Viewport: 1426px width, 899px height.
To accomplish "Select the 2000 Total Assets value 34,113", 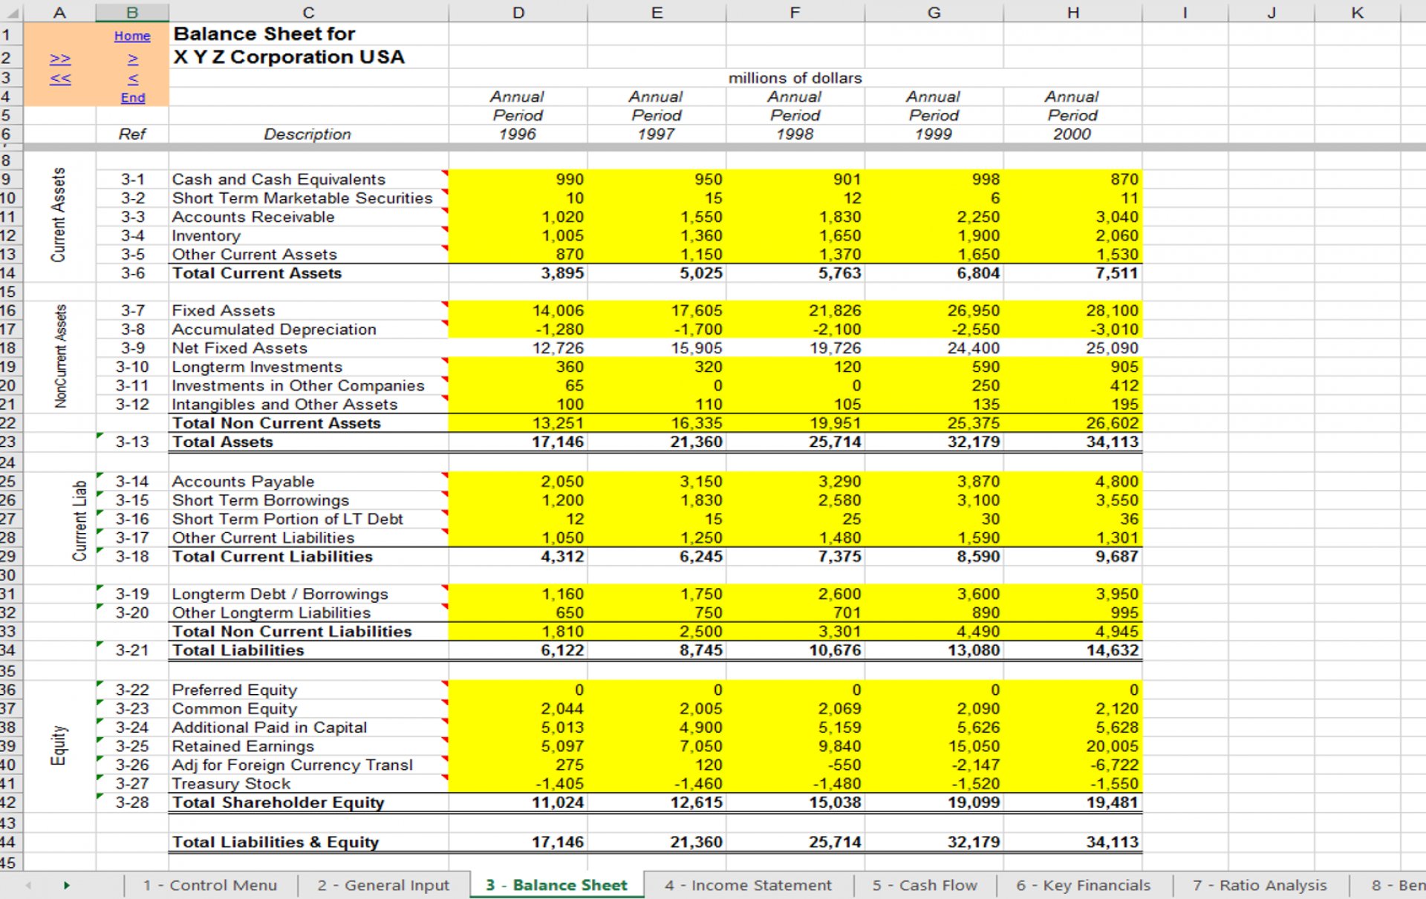I will 1072,441.
